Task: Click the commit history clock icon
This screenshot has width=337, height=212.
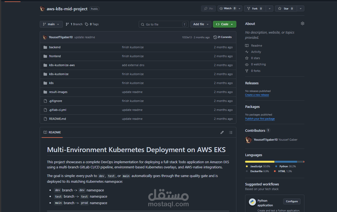Action: click(215, 37)
